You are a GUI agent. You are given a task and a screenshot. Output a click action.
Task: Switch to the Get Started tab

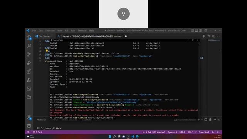pos(45,36)
